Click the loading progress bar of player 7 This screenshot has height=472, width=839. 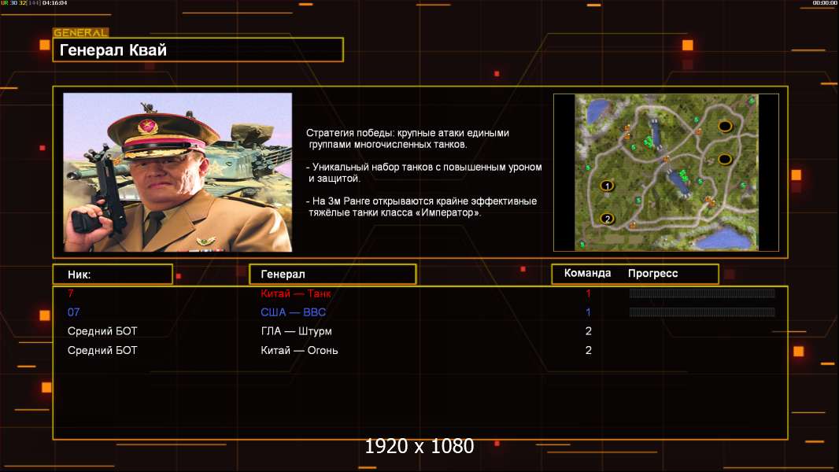pyautogui.click(x=702, y=293)
